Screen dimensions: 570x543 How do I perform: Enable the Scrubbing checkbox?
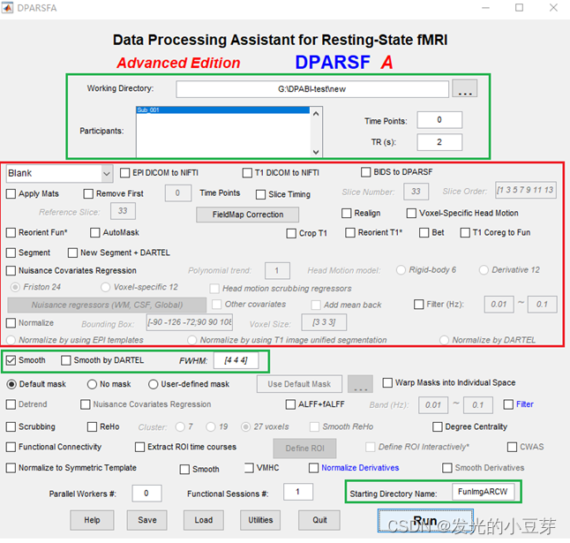[x=11, y=427]
